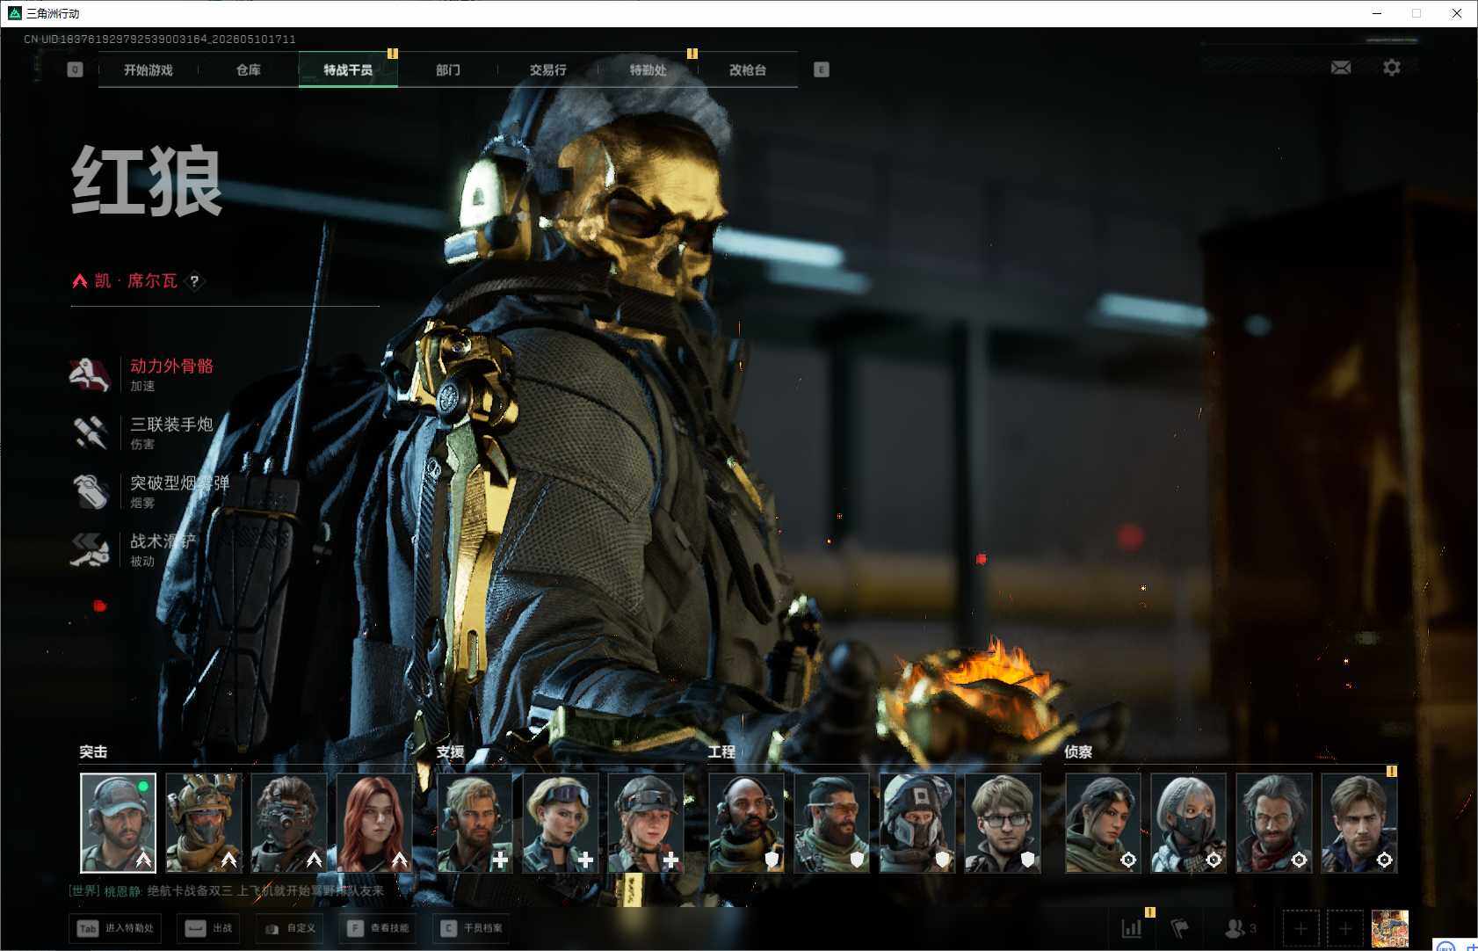Select the first 突击 operator with cap
Screen dimensions: 1478x951
[x=118, y=824]
